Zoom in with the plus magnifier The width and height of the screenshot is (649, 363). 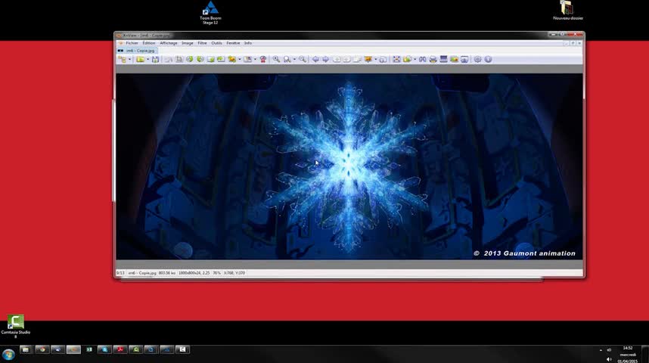pos(276,60)
